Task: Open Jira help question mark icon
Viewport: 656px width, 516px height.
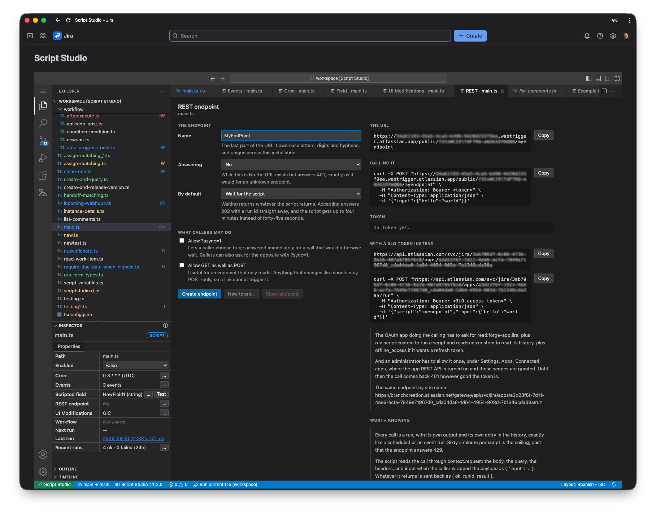Action: click(600, 36)
